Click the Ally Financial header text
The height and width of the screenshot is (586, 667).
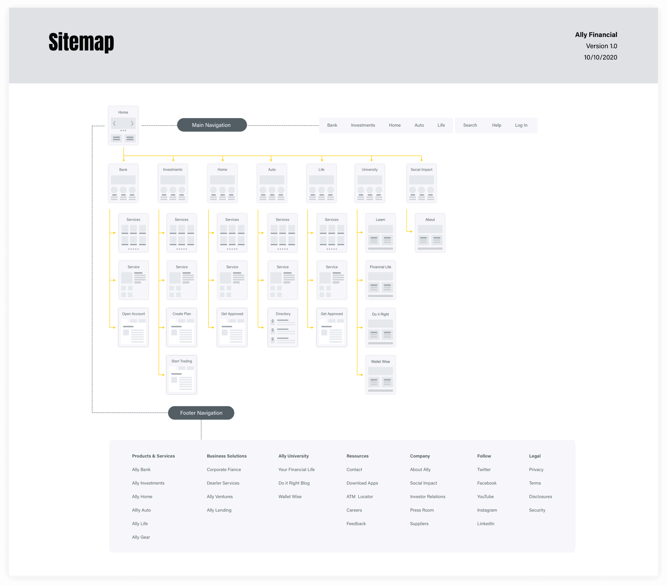596,35
